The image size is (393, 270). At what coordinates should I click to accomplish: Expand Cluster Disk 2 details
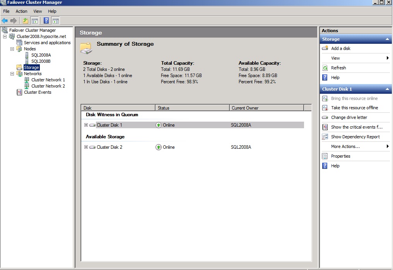coord(86,147)
